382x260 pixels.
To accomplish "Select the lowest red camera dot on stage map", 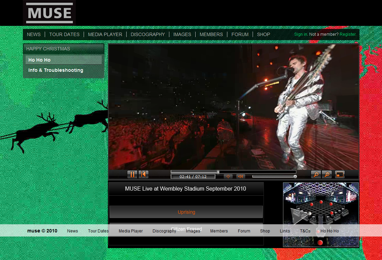I will [320, 243].
